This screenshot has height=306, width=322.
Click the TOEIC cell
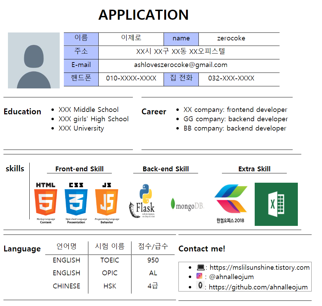110,260
